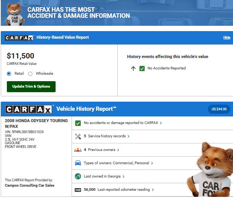233x198 pixels.
Task: Click History events affecting this vehicle's value heading
Action: pos(168,57)
